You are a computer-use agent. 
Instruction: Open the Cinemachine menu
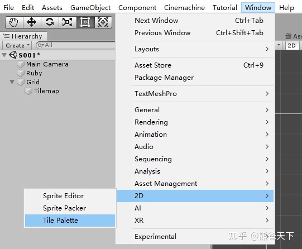pyautogui.click(x=184, y=8)
